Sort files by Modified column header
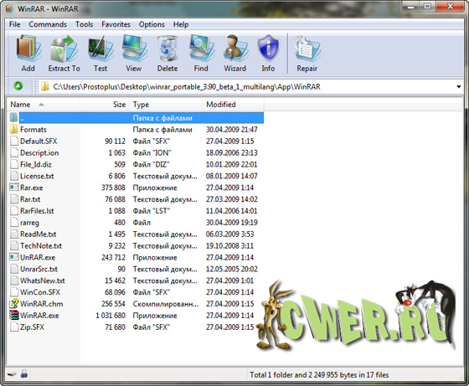469x386 pixels. point(234,105)
